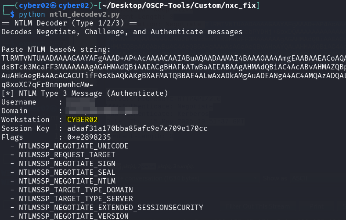Click the first line of the base64 string
The height and width of the screenshot is (220, 346).
(x=173, y=58)
